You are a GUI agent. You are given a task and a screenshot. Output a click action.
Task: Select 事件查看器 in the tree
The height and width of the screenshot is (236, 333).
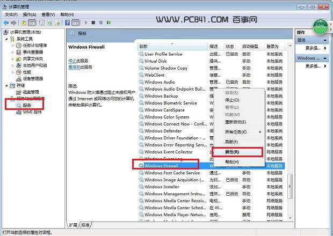pyautogui.click(x=33, y=52)
